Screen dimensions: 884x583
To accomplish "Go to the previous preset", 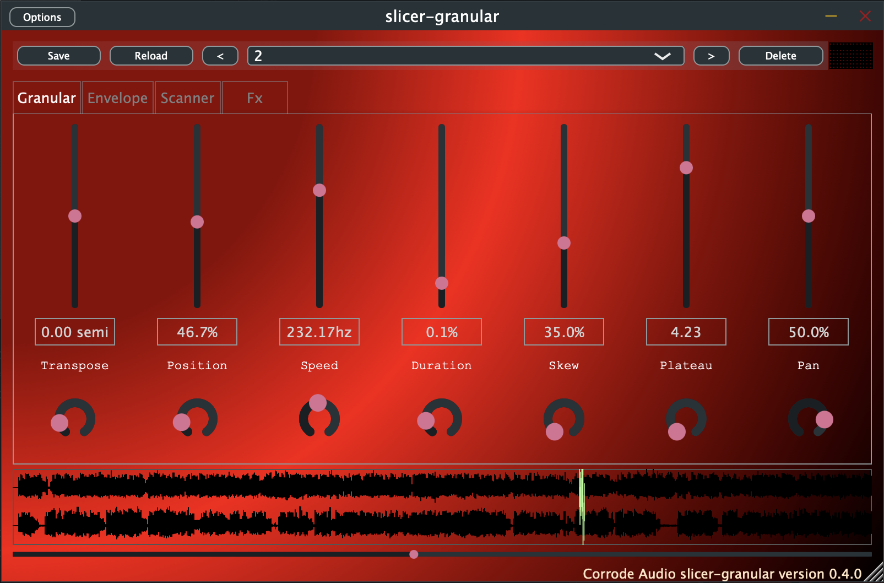I will [220, 56].
